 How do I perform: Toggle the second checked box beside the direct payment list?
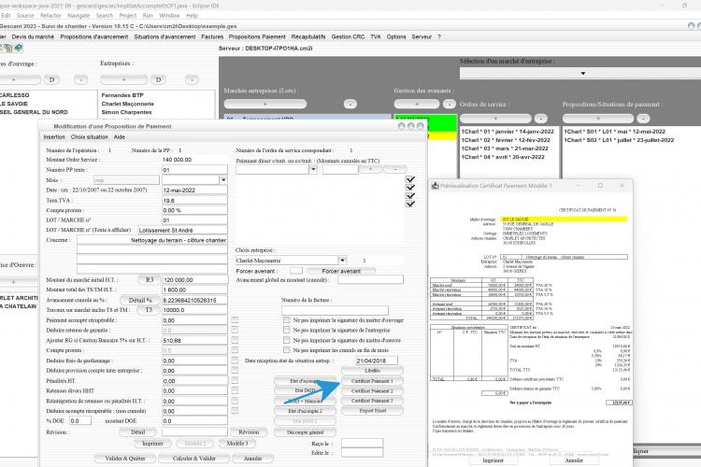[x=410, y=187]
